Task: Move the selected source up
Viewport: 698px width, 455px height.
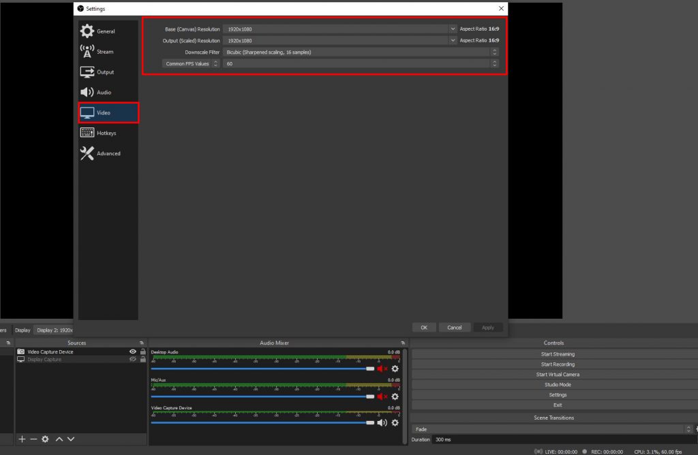Action: click(x=59, y=439)
